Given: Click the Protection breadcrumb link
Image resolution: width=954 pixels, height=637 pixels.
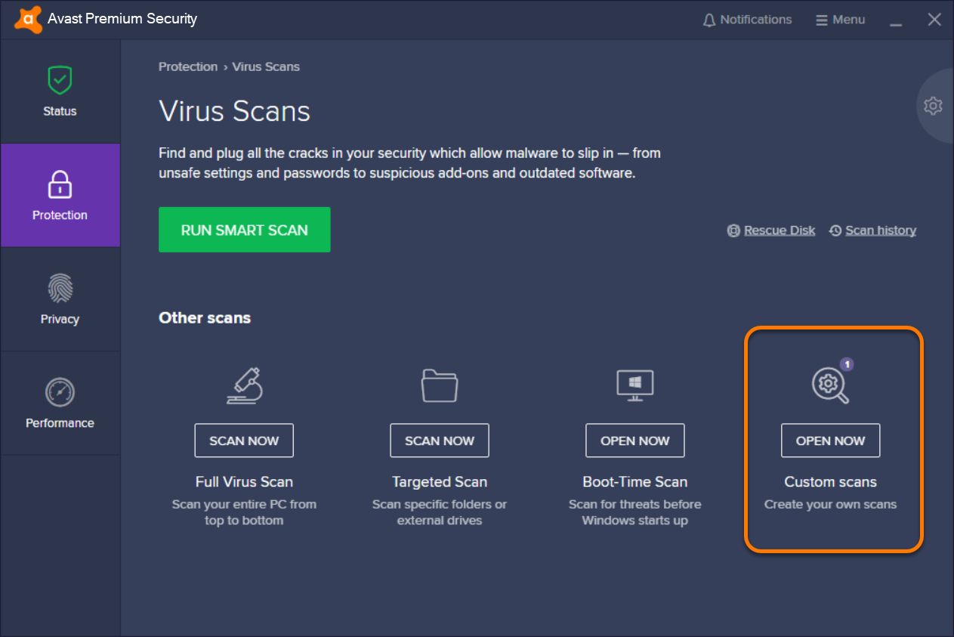Looking at the screenshot, I should (x=188, y=66).
